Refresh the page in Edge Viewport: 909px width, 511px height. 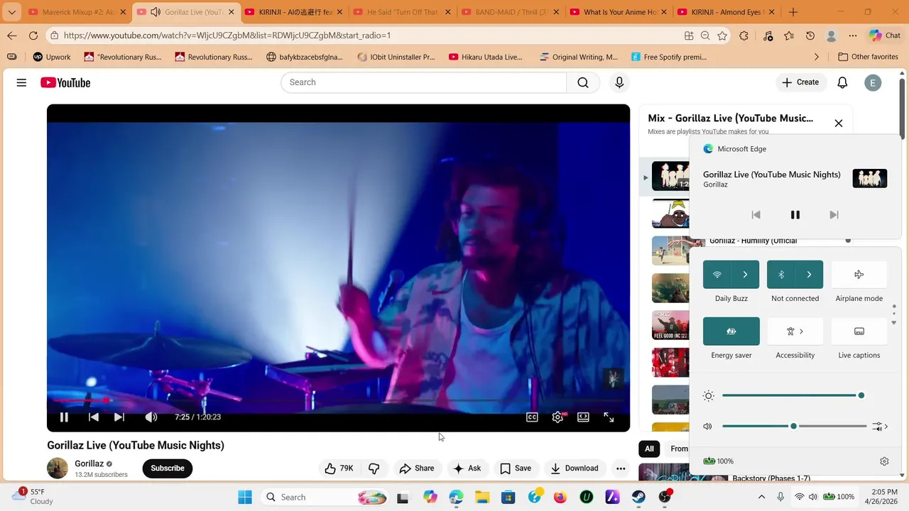[33, 35]
